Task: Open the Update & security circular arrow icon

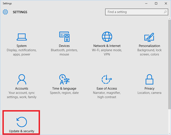Action: (22, 122)
